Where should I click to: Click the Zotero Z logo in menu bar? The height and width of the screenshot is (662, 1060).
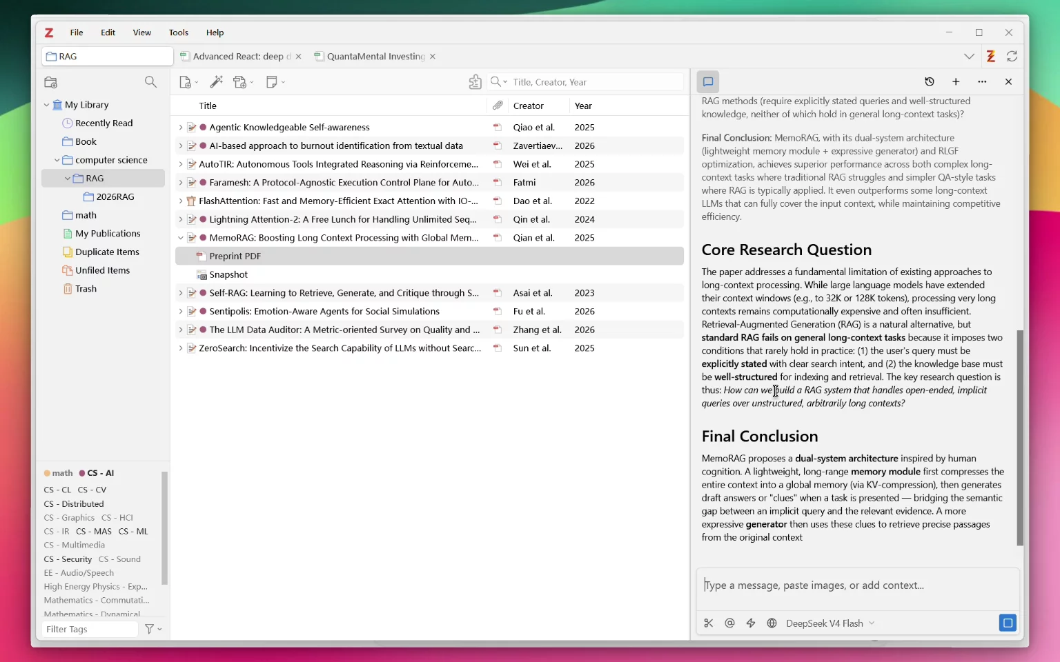tap(49, 32)
